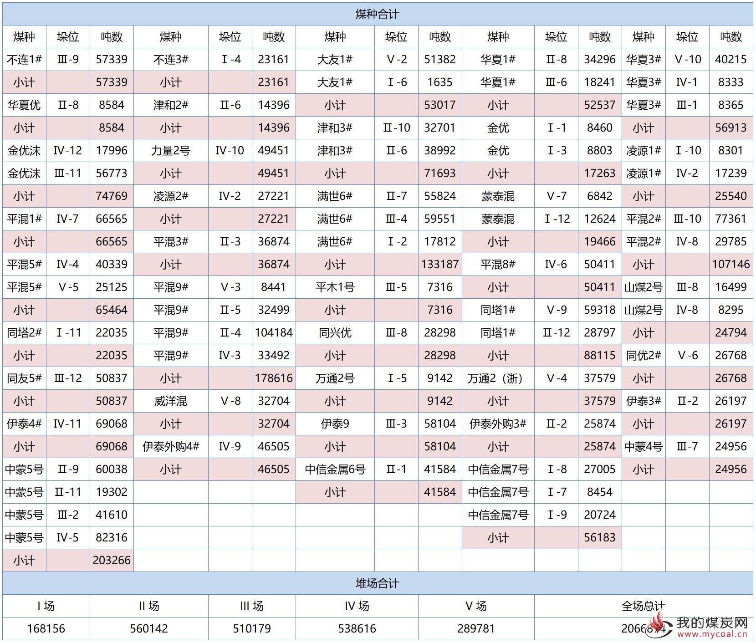Screen dimensions: 756x643
Task: Select the tonnage value 17996
Action: (112, 150)
